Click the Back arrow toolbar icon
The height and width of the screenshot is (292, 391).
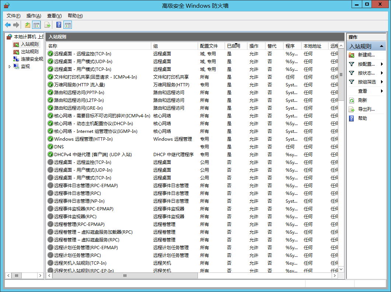(8, 25)
